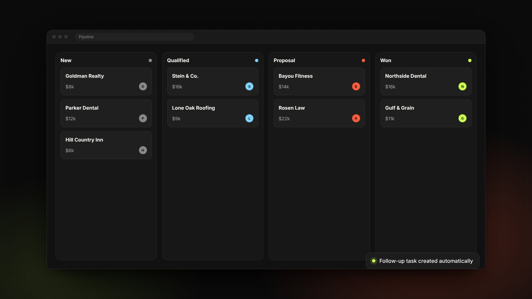The height and width of the screenshot is (299, 532).
Task: Click the $14k value on Bayou Fitness
Action: coord(284,87)
